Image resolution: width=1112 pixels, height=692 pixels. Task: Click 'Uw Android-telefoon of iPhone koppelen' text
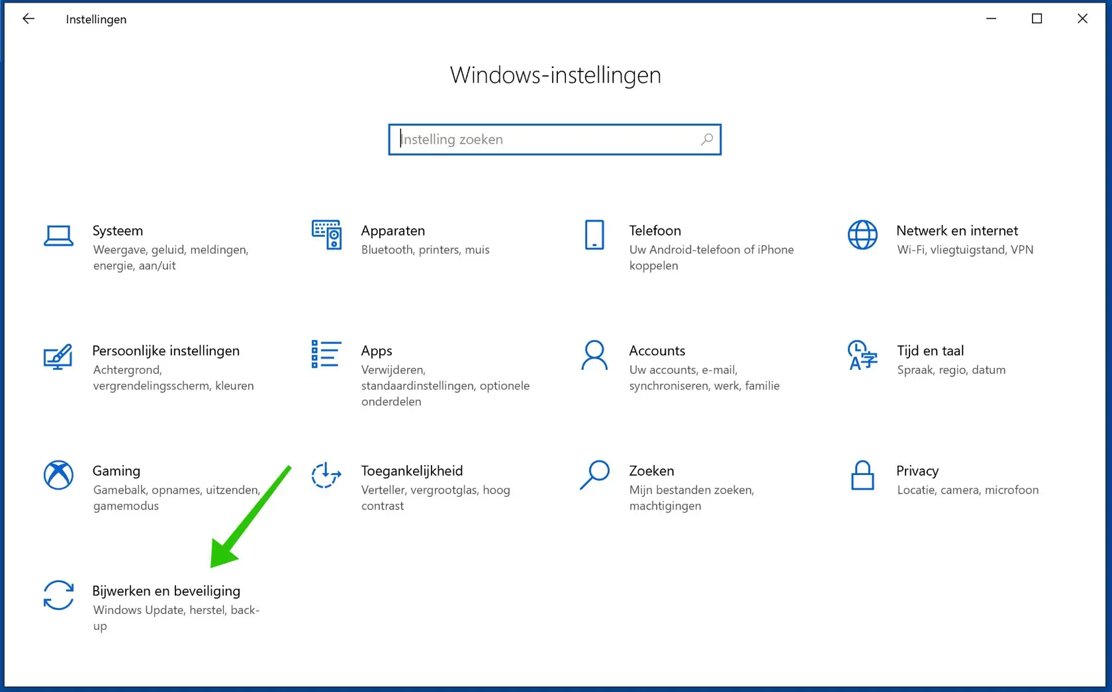click(712, 257)
